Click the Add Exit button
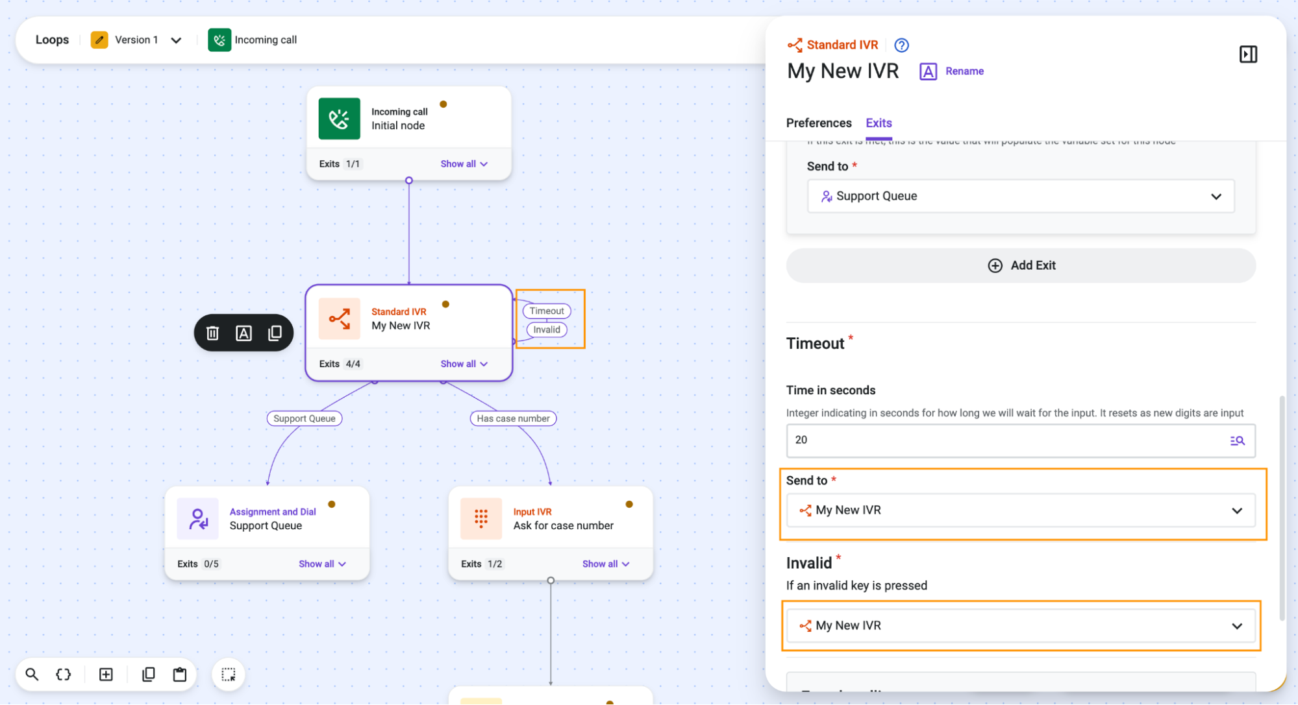Image resolution: width=1298 pixels, height=705 pixels. pos(1021,265)
